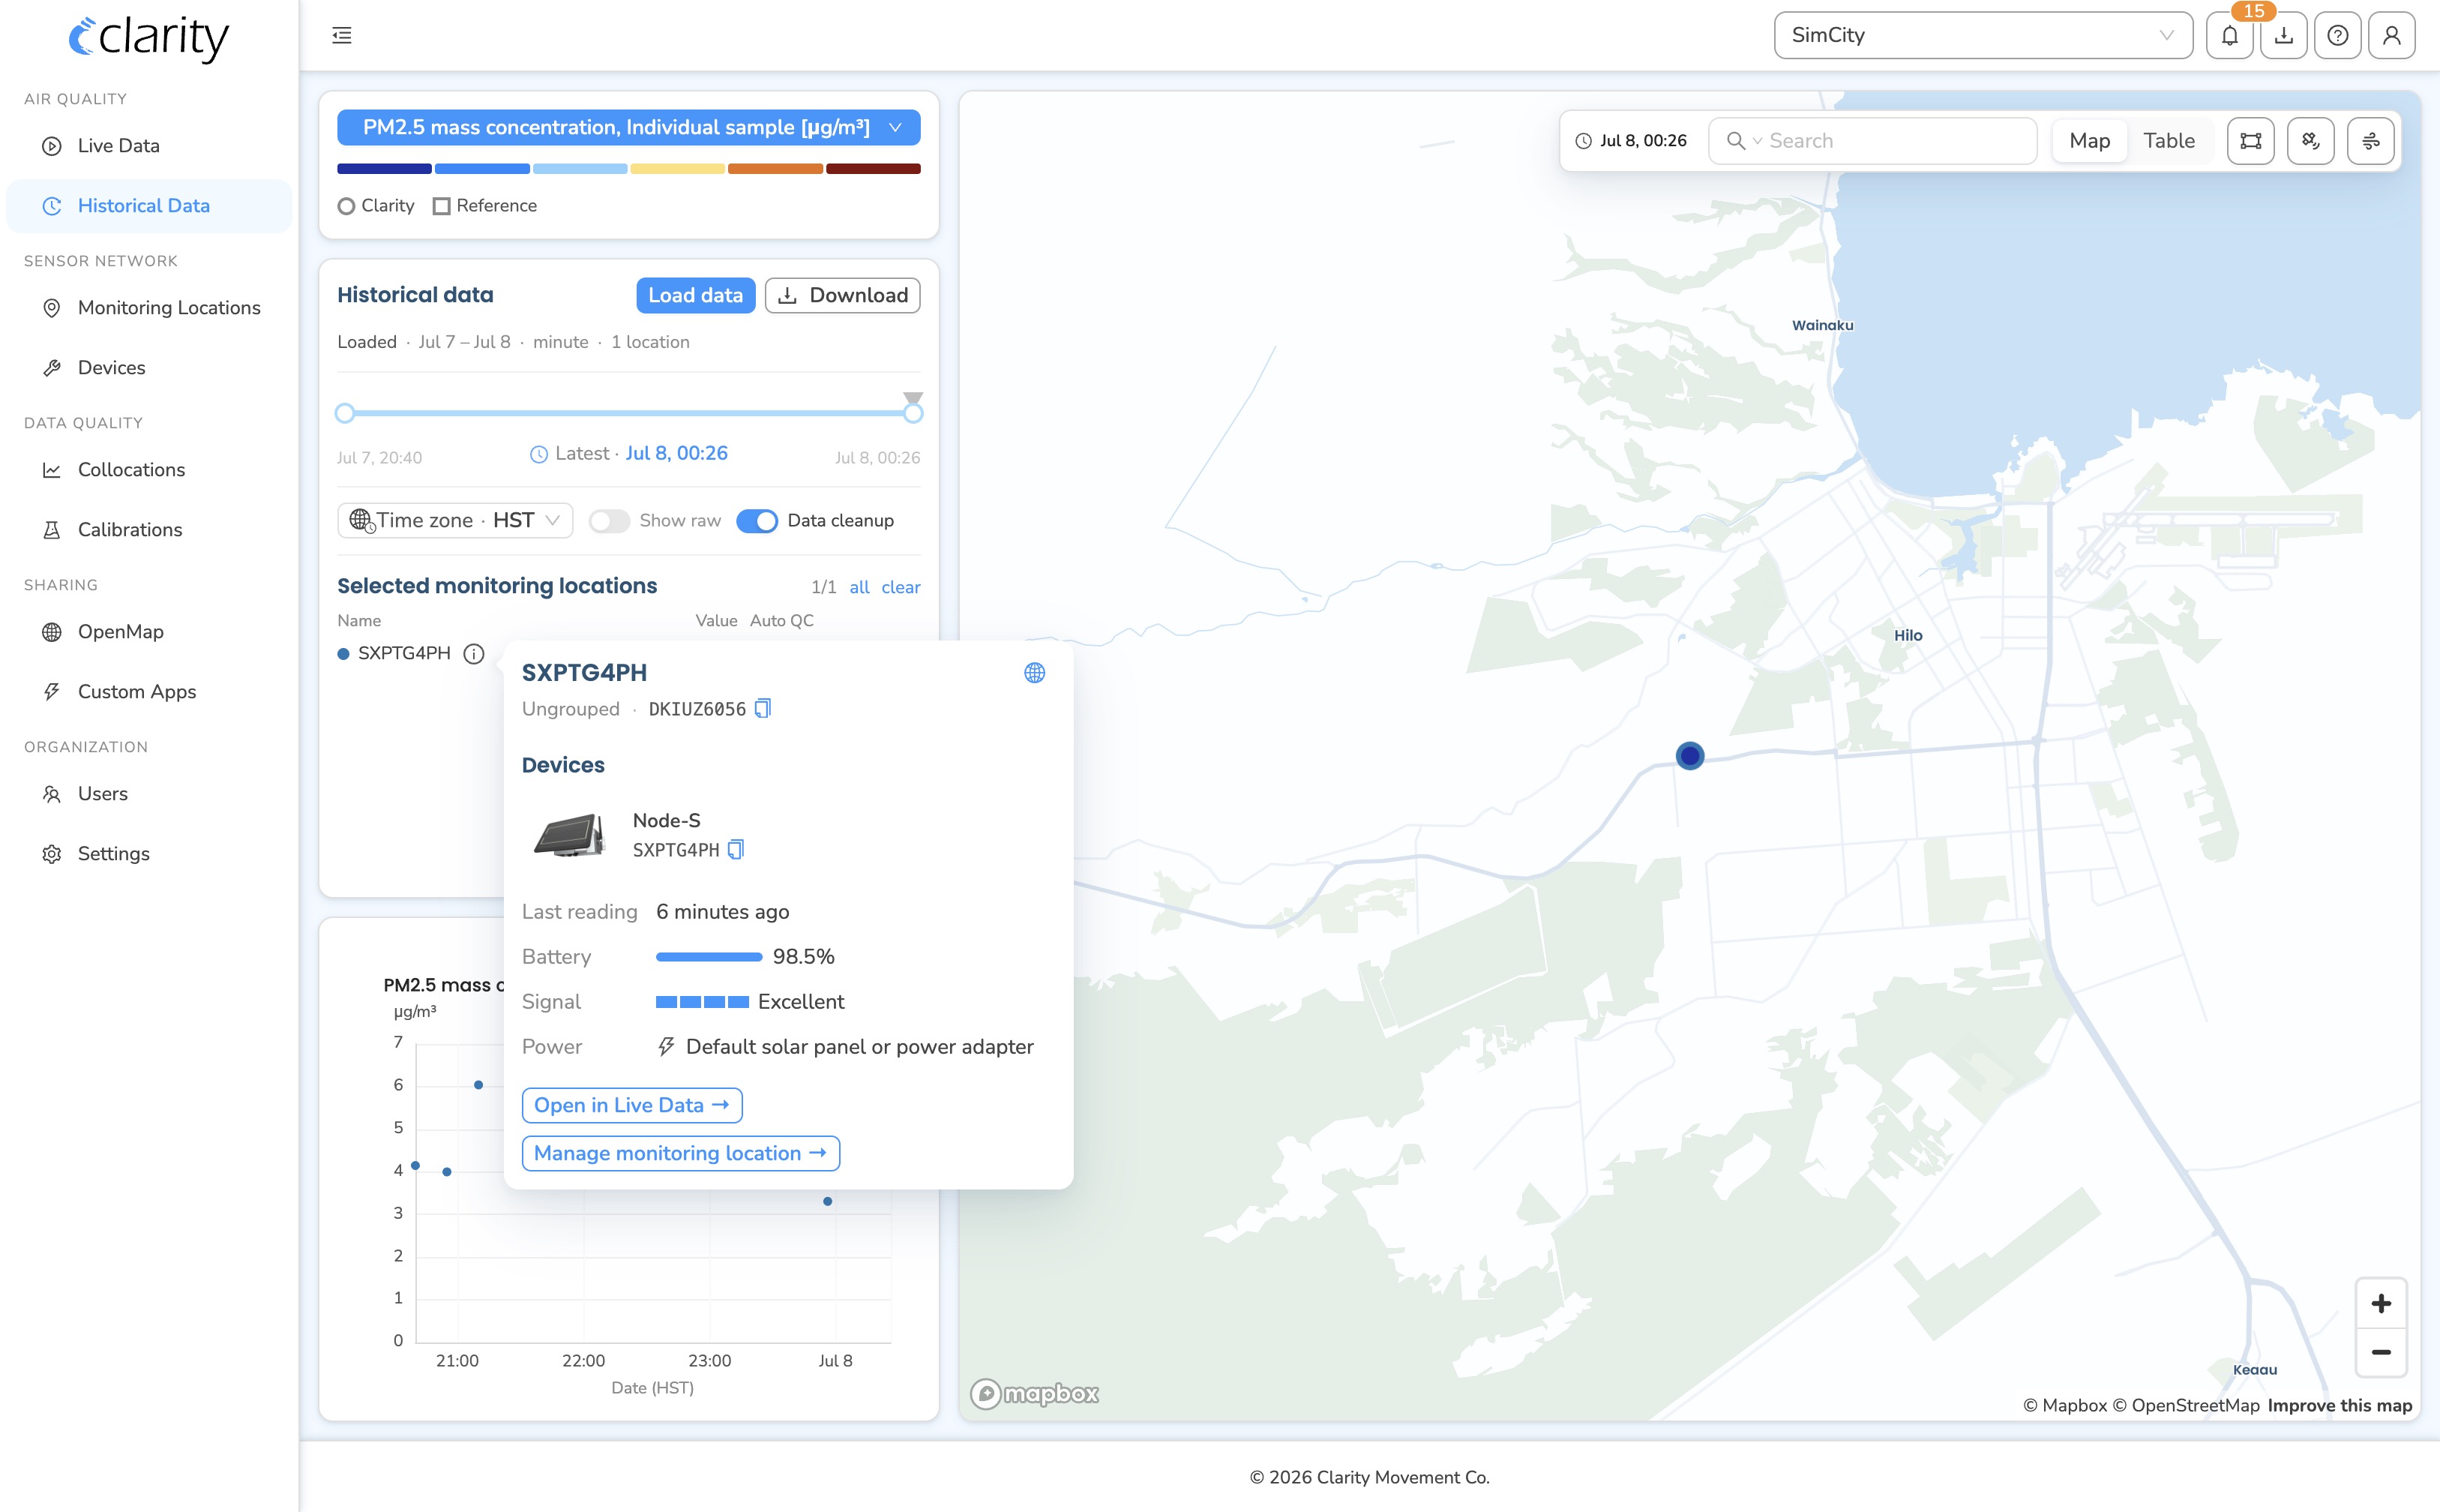The height and width of the screenshot is (1512, 2440).
Task: Click the map fit-to-bounds frame icon
Action: tap(2250, 141)
